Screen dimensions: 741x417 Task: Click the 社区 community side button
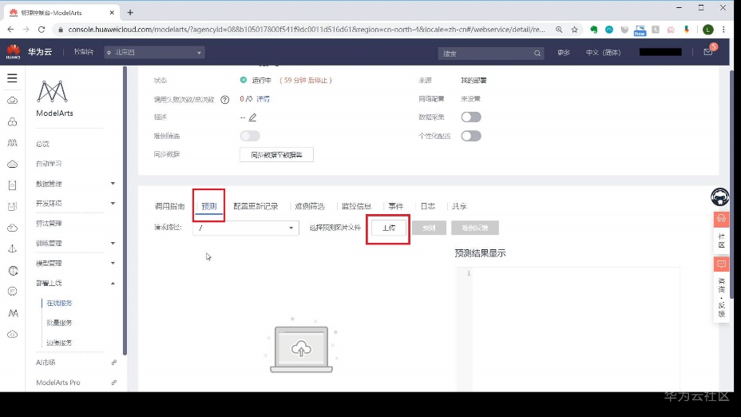click(721, 234)
